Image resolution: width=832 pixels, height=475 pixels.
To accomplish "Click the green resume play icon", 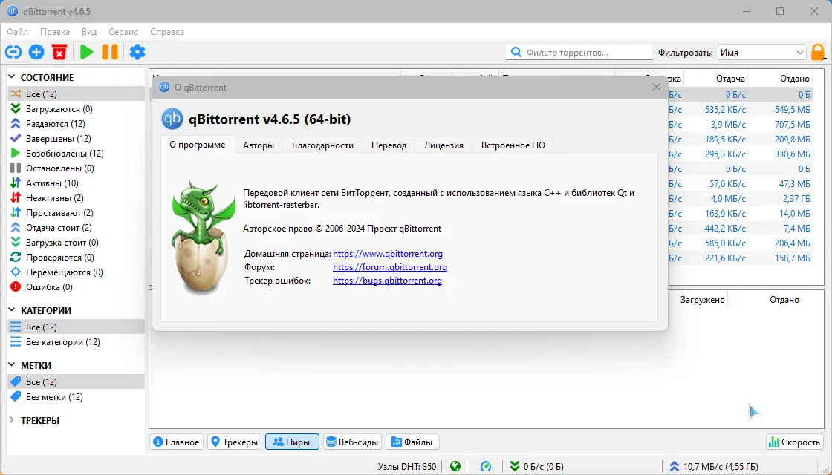I will click(86, 52).
